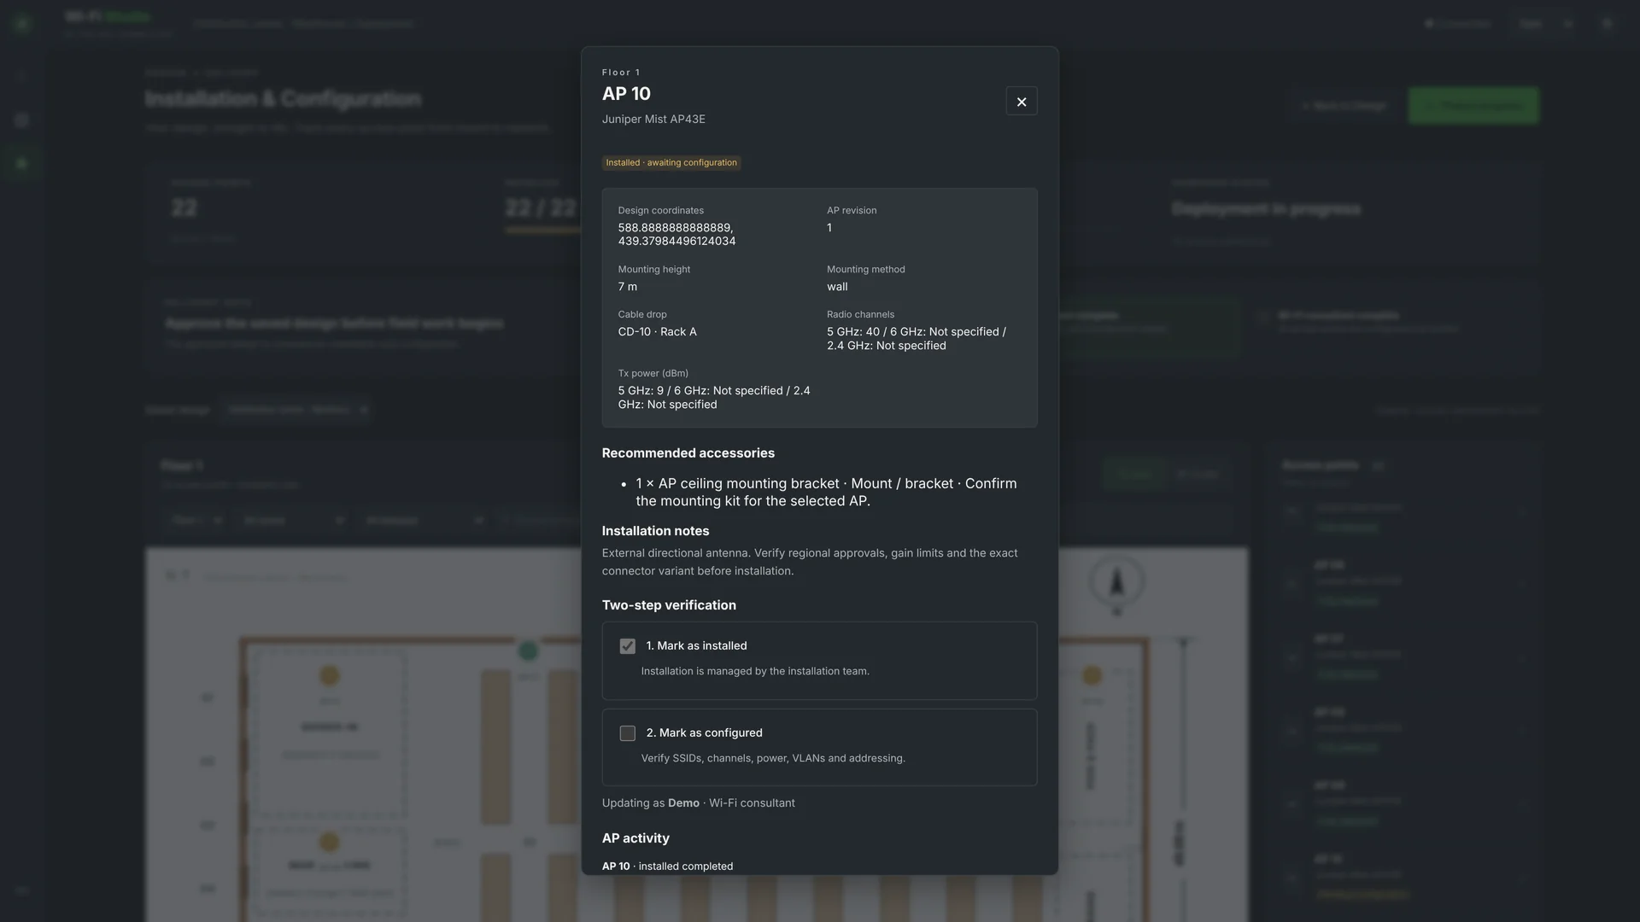Screen dimensions: 1640x922
Task: Click the Two-step verification heading
Action: pyautogui.click(x=669, y=605)
